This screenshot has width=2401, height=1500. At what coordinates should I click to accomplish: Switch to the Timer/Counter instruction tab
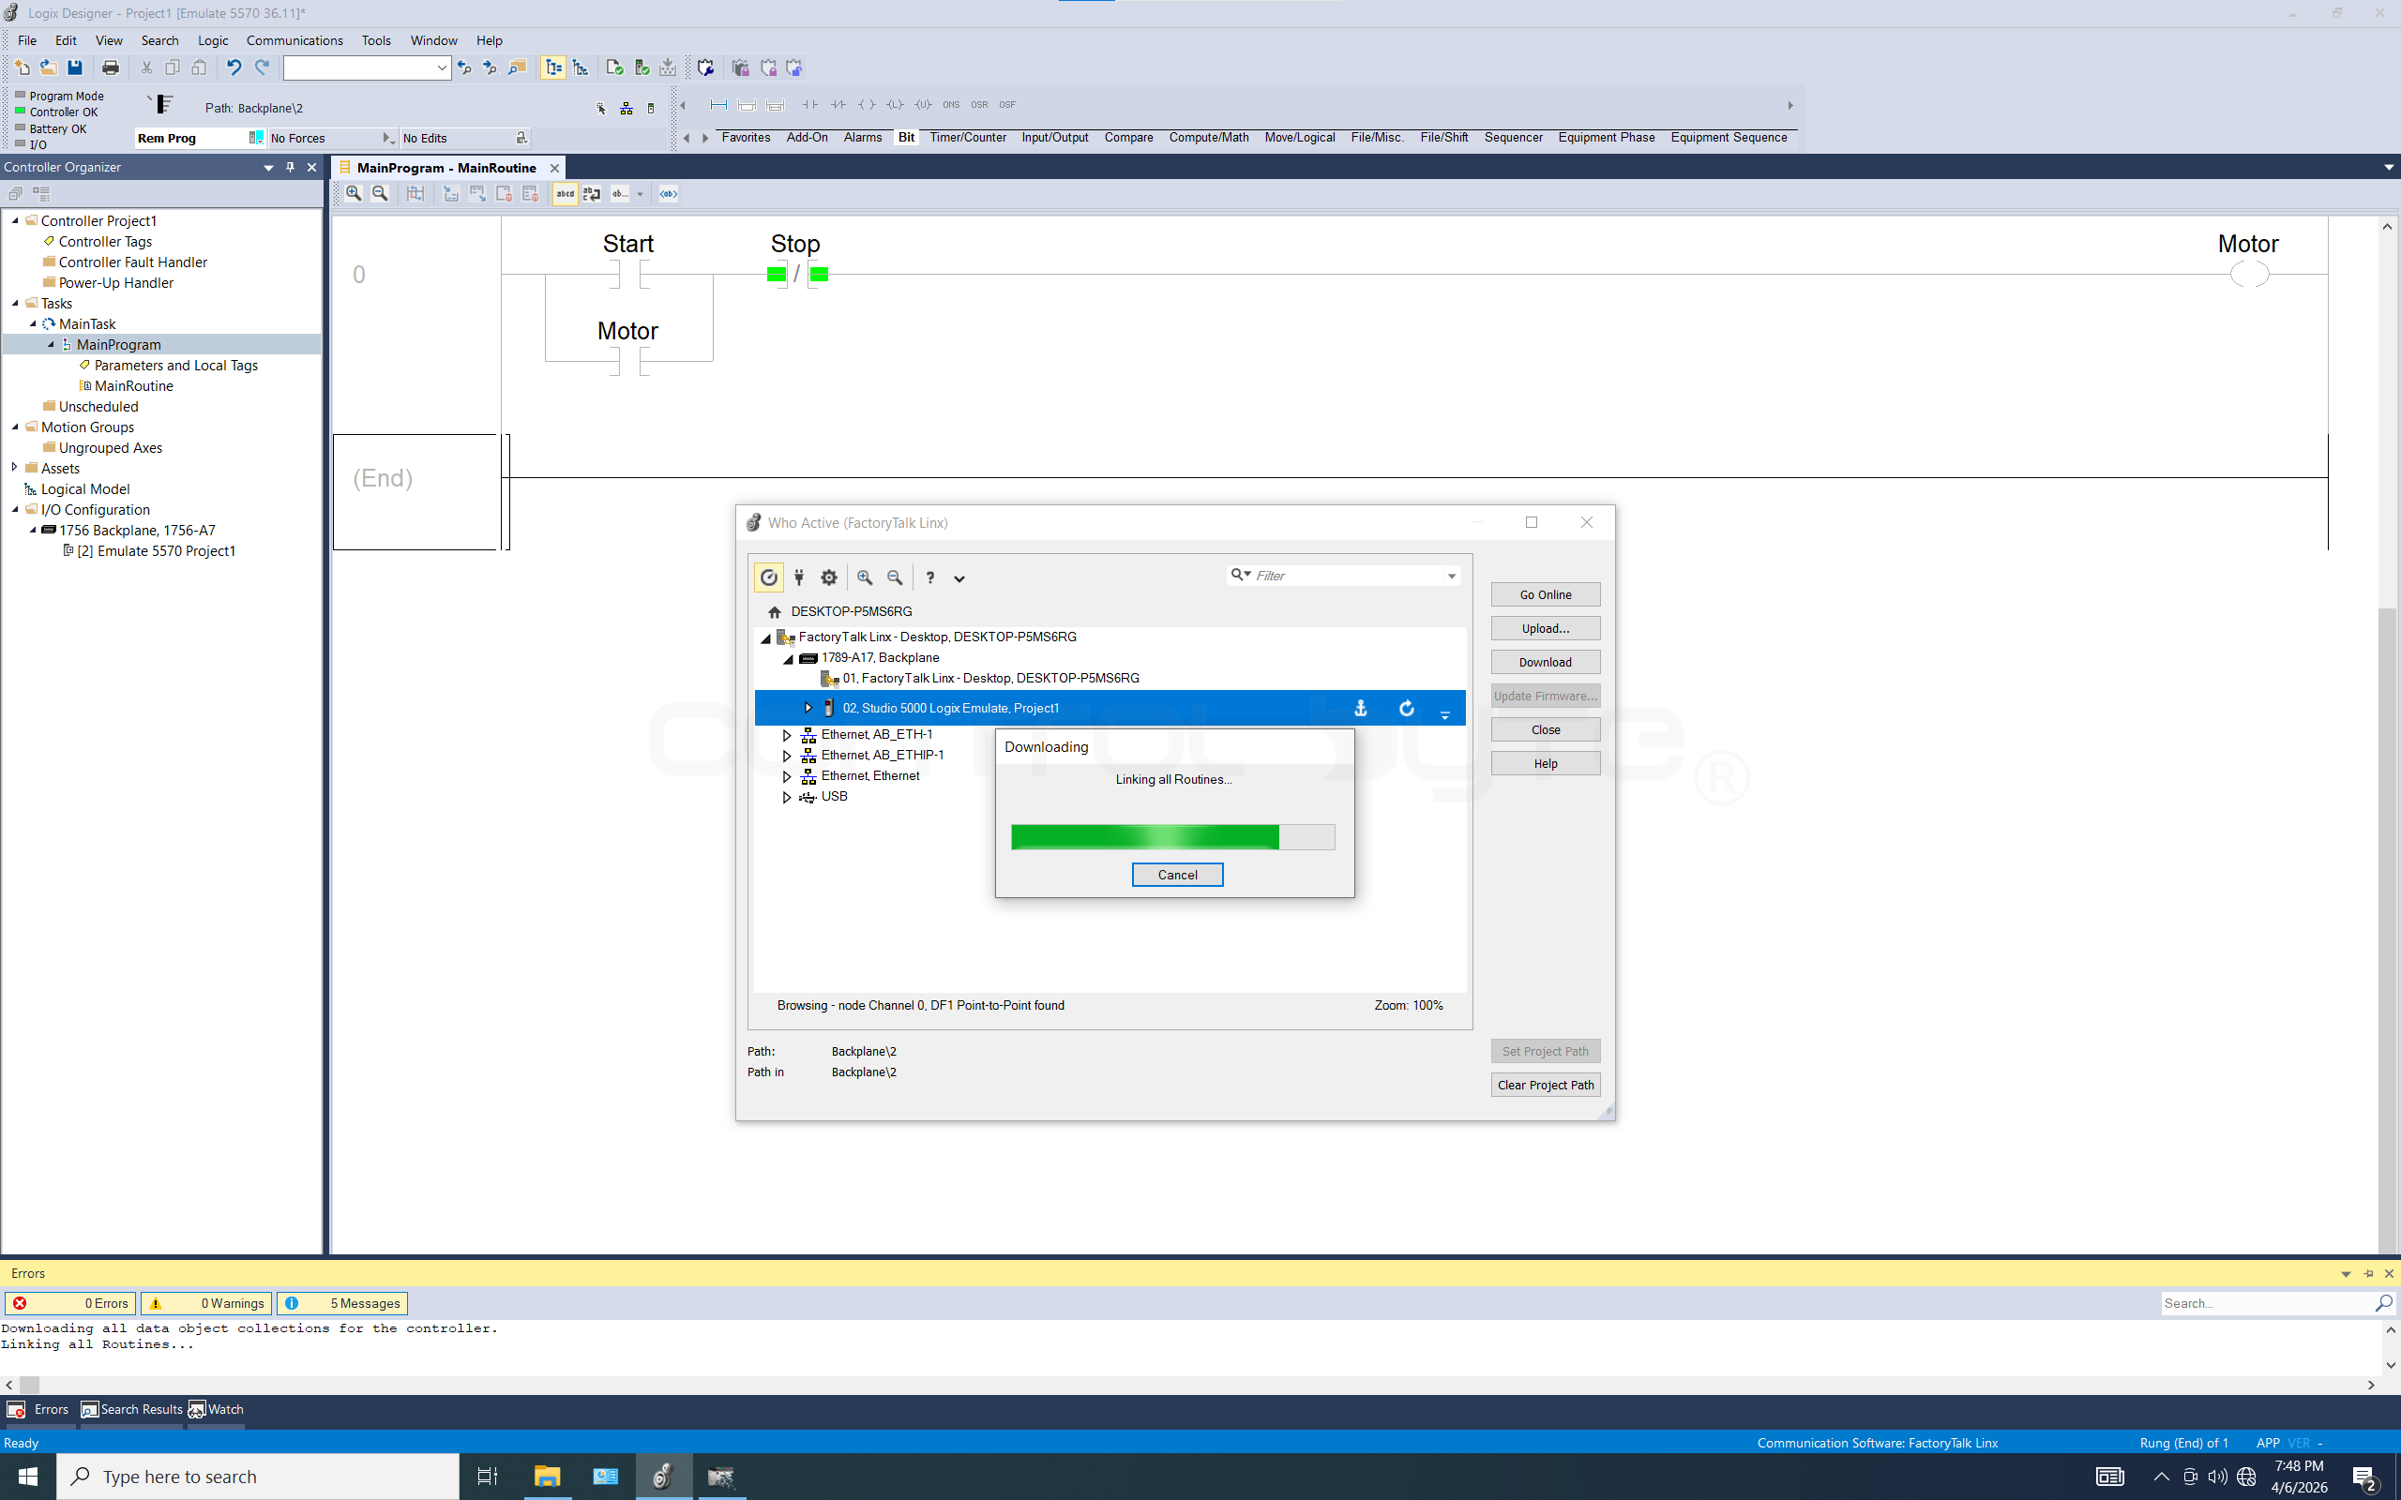967,137
